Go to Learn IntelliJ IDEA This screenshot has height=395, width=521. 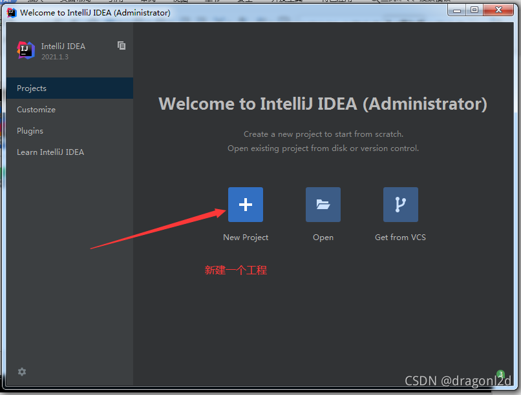coord(69,152)
